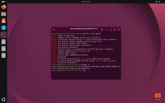Viewport: 165px width, 103px height.
Task: Open the terminal hamburger menu
Action: coord(106,29)
